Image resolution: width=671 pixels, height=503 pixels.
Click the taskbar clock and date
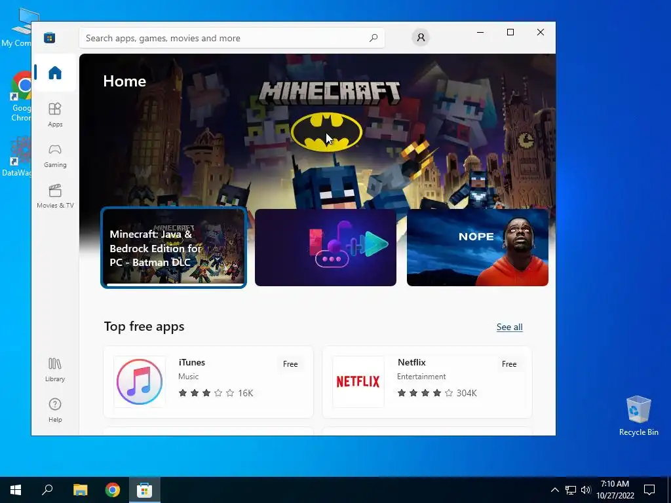click(x=615, y=490)
